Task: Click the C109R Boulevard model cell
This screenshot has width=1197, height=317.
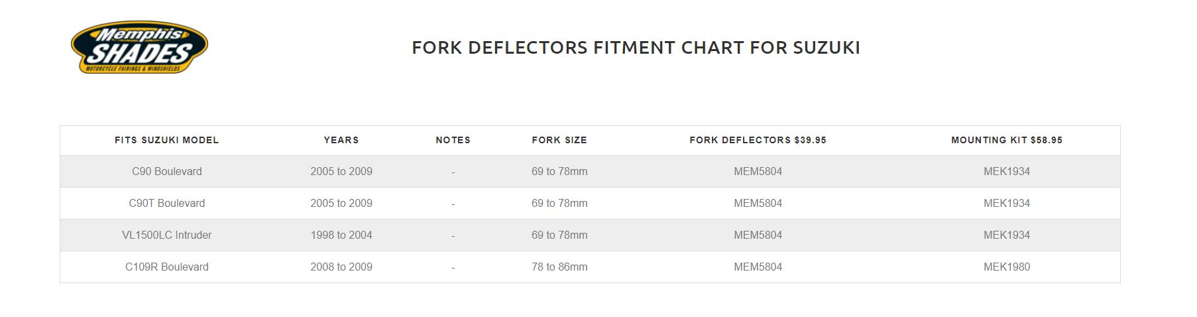Action: (166, 267)
